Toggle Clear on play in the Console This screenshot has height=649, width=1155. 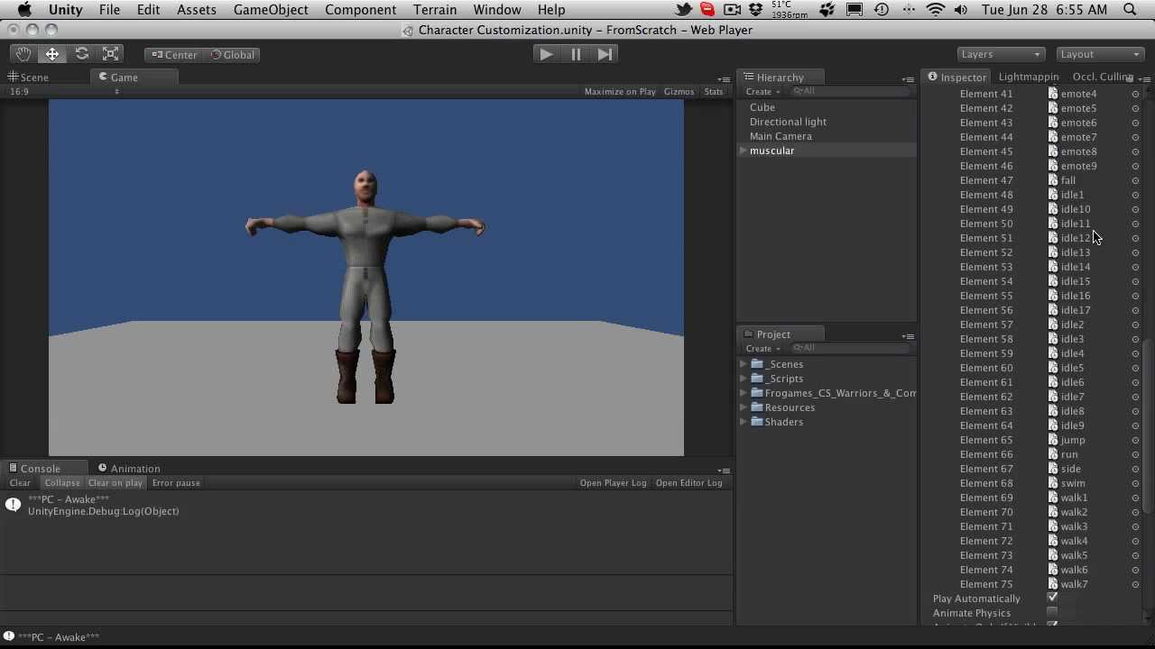pyautogui.click(x=115, y=483)
